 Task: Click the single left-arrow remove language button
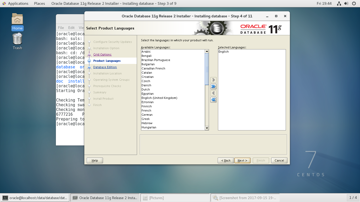coord(213,93)
